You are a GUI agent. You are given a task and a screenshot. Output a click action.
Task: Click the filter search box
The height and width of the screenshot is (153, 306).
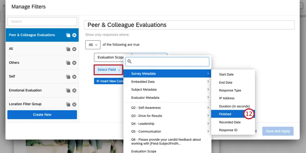[42, 22]
